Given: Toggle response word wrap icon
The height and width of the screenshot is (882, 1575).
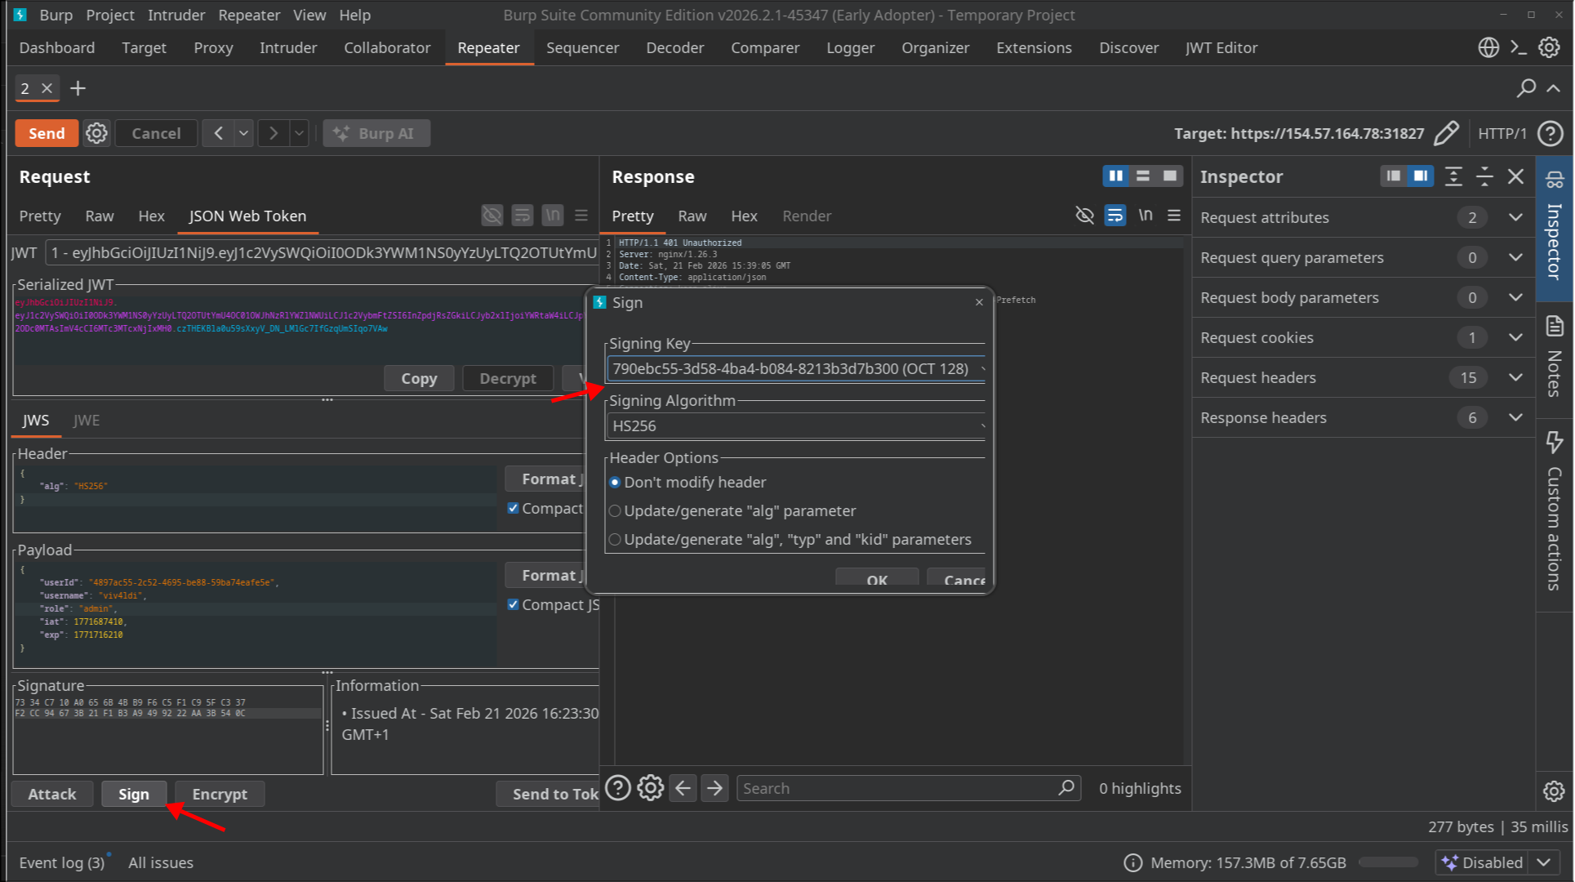Looking at the screenshot, I should click(x=1115, y=216).
